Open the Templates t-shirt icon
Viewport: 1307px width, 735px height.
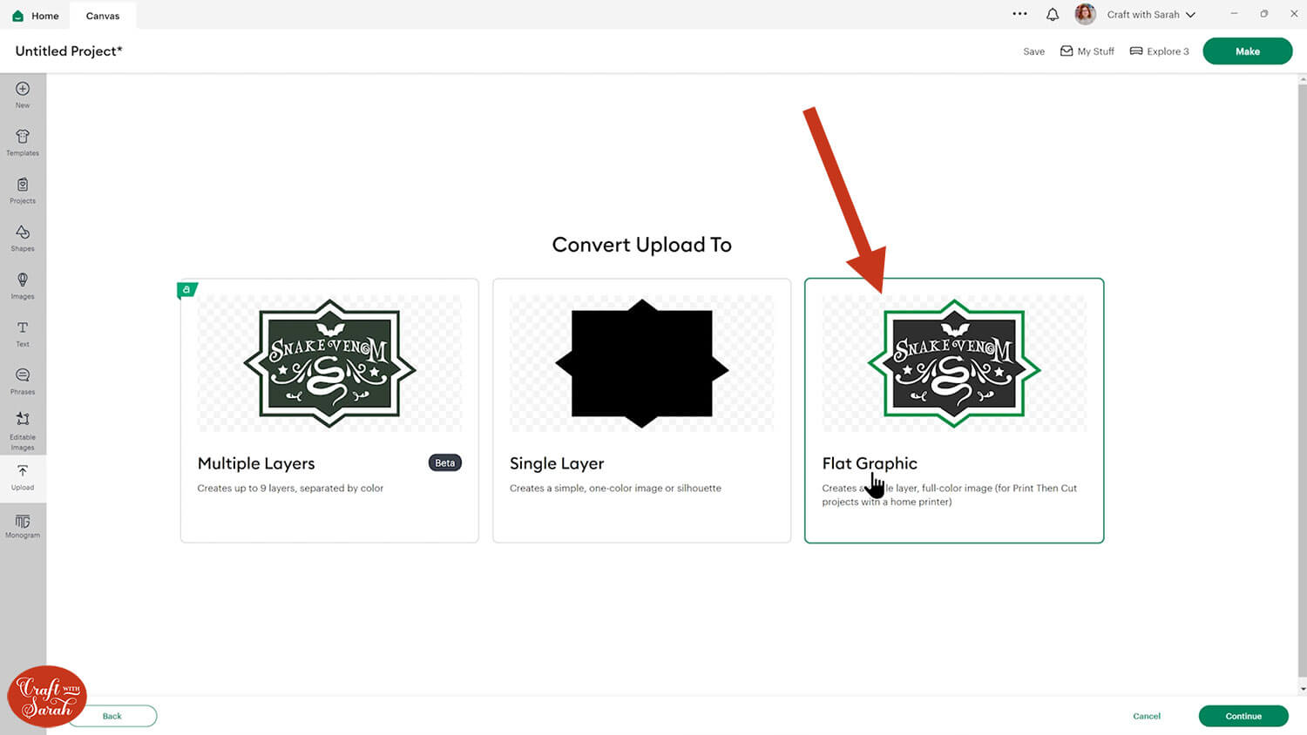pyautogui.click(x=23, y=137)
